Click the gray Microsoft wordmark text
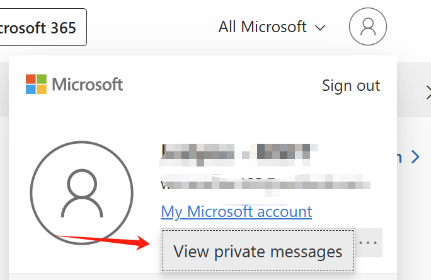This screenshot has height=280, width=431. click(88, 84)
